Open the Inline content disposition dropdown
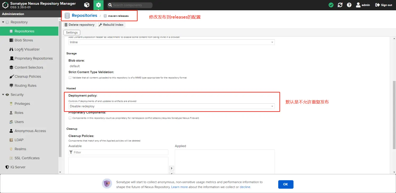Screen dimensions: 396x193 click(171, 42)
